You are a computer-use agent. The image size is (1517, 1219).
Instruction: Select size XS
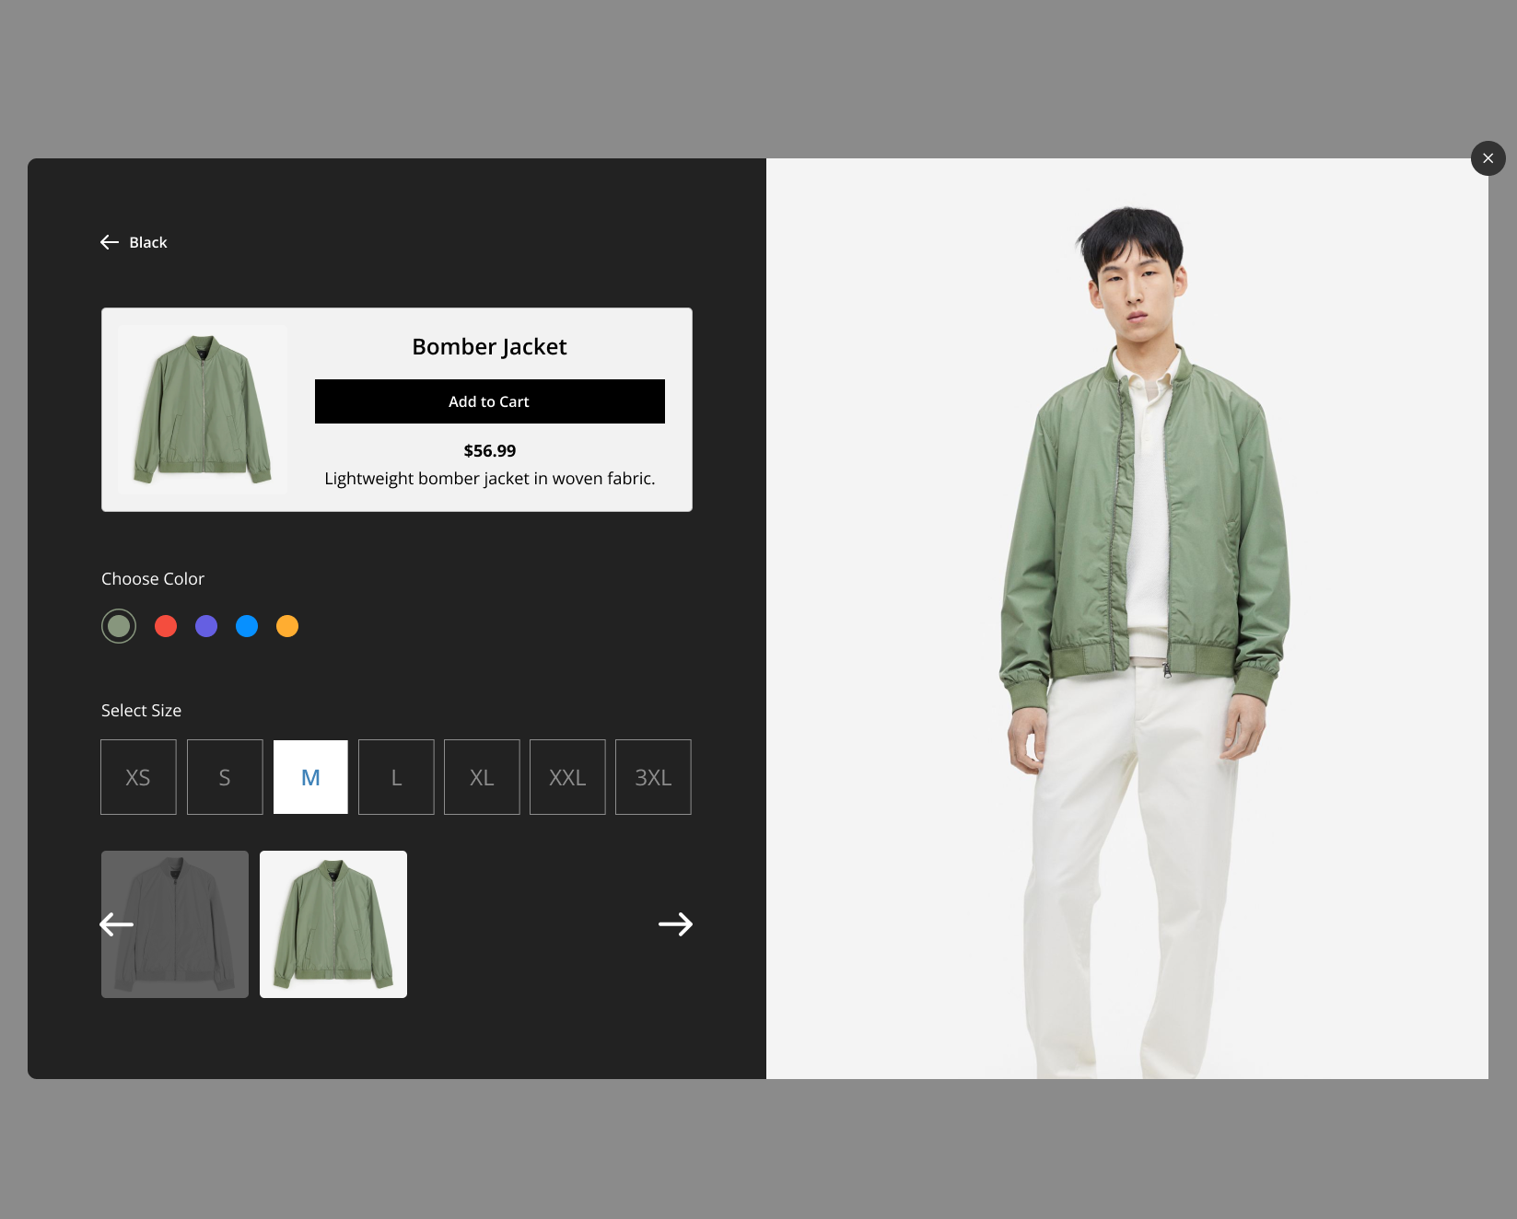pyautogui.click(x=138, y=777)
